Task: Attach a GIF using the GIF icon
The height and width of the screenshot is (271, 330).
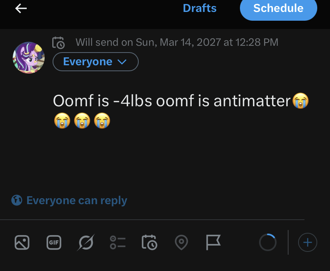Action: [x=54, y=242]
